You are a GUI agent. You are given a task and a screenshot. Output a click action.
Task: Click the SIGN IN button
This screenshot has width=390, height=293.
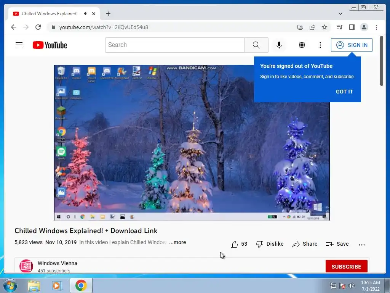click(352, 45)
